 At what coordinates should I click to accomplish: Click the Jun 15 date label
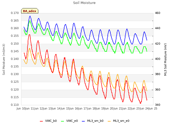[x=65, y=108]
